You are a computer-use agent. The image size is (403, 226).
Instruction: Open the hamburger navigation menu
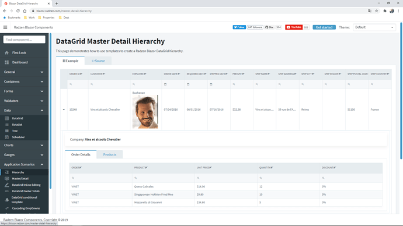(x=5, y=27)
